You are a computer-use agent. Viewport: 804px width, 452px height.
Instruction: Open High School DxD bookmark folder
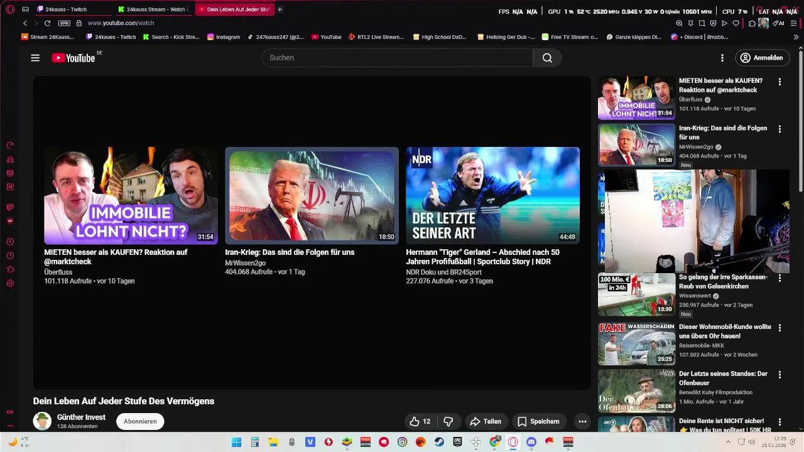pos(439,37)
